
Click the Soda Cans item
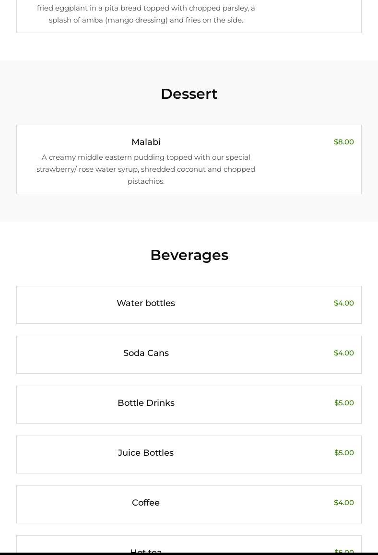(146, 353)
